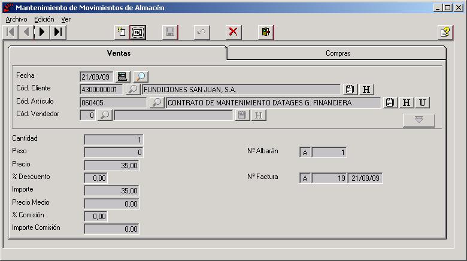
Task: Open the Edición menu
Action: click(x=44, y=19)
